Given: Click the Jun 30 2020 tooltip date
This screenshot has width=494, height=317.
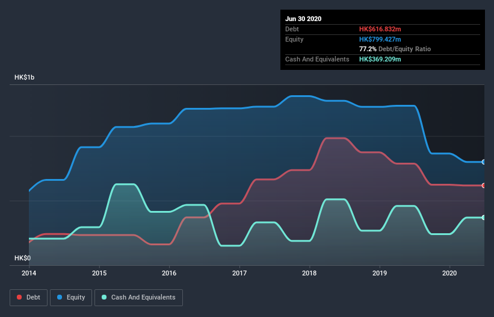Looking at the screenshot, I should [x=303, y=19].
